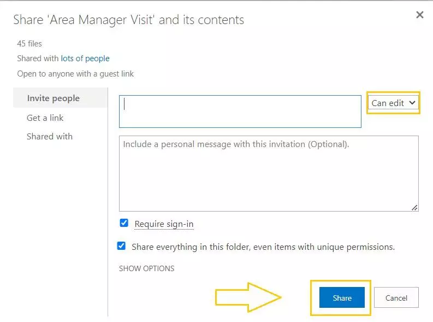Click the Cancel button
The height and width of the screenshot is (322, 433).
click(x=396, y=298)
